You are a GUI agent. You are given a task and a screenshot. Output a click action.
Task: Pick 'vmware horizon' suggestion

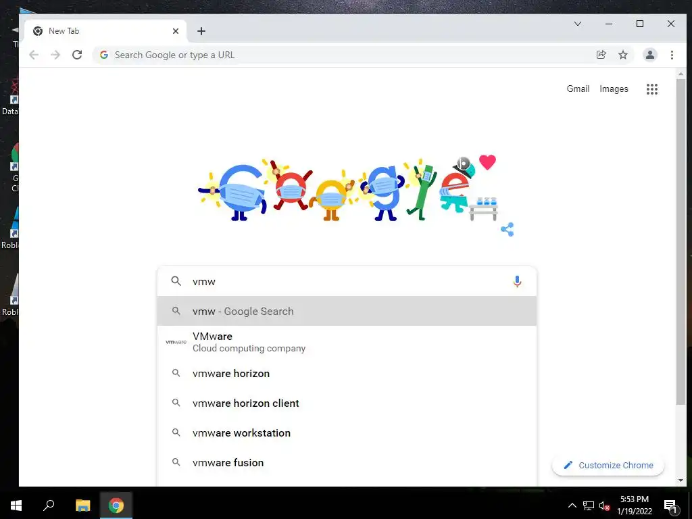pos(347,373)
